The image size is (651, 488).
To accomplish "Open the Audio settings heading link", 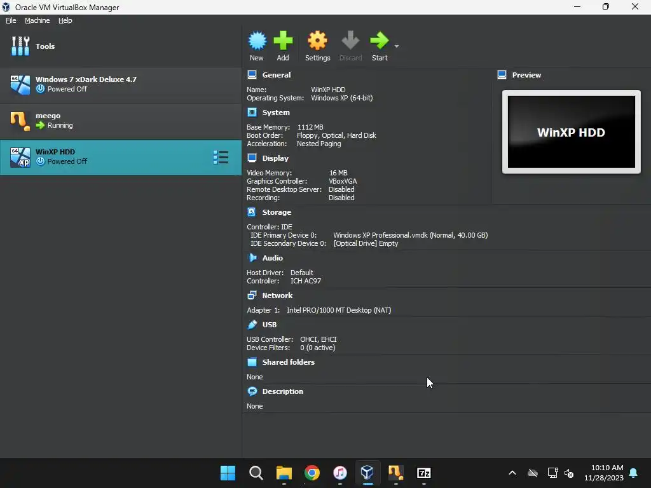I will (x=272, y=258).
